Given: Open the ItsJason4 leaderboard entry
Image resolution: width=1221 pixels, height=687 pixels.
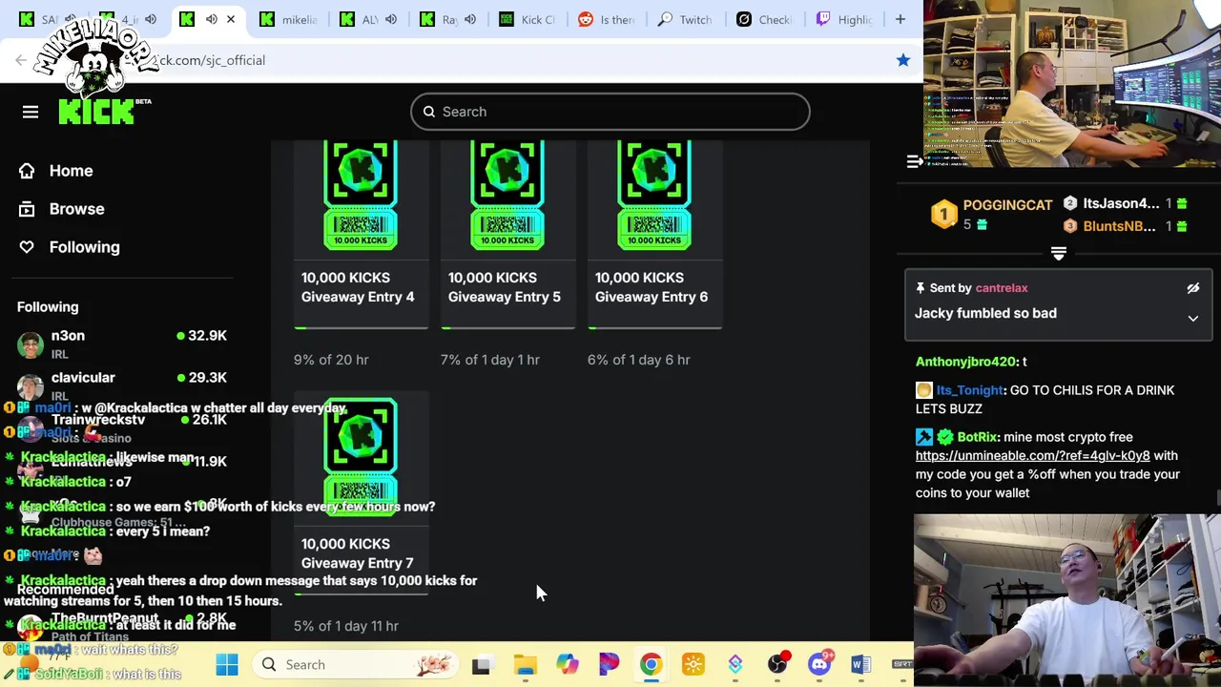Looking at the screenshot, I should click(1121, 203).
